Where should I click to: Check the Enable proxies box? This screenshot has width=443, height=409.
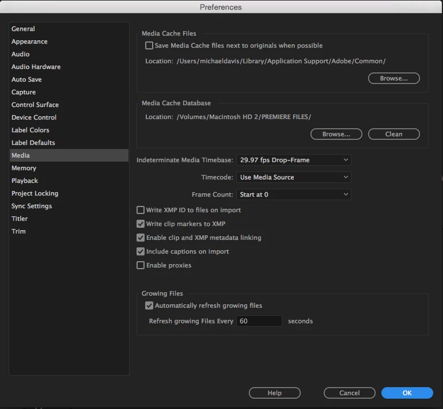(141, 265)
